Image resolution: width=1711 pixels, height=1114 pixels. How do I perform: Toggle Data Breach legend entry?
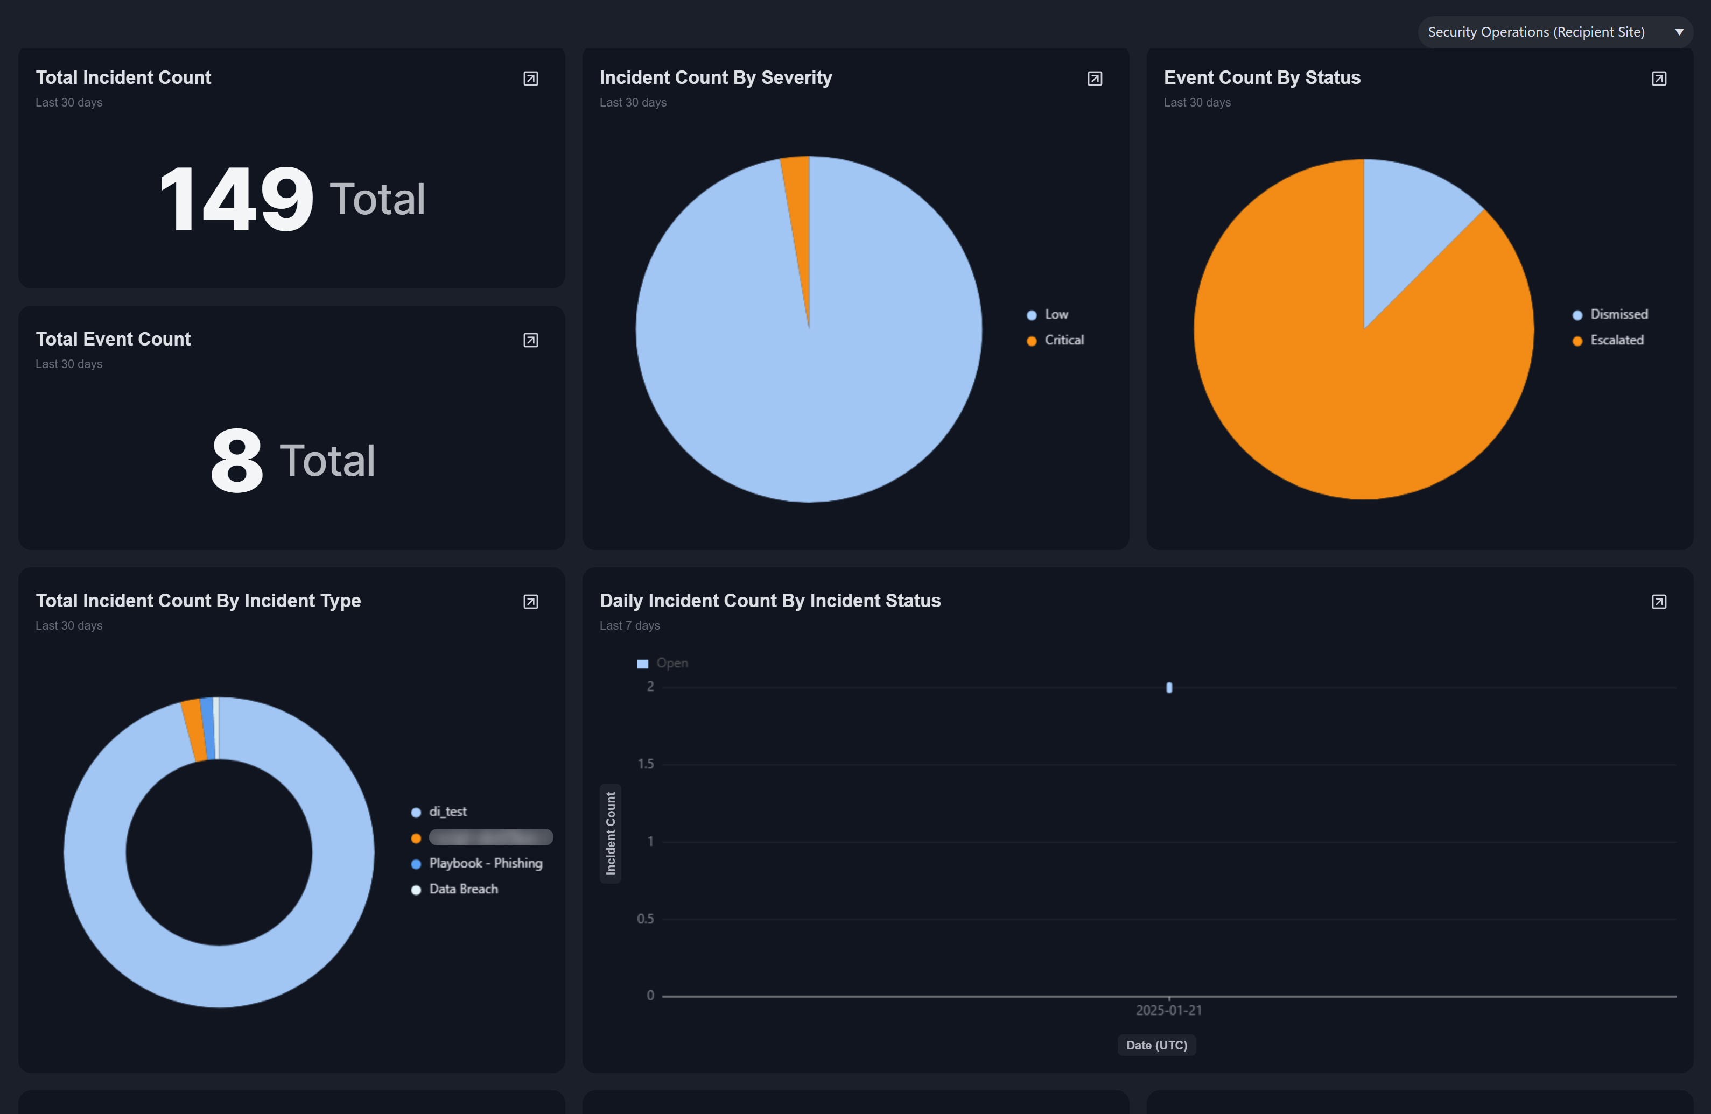pyautogui.click(x=462, y=890)
